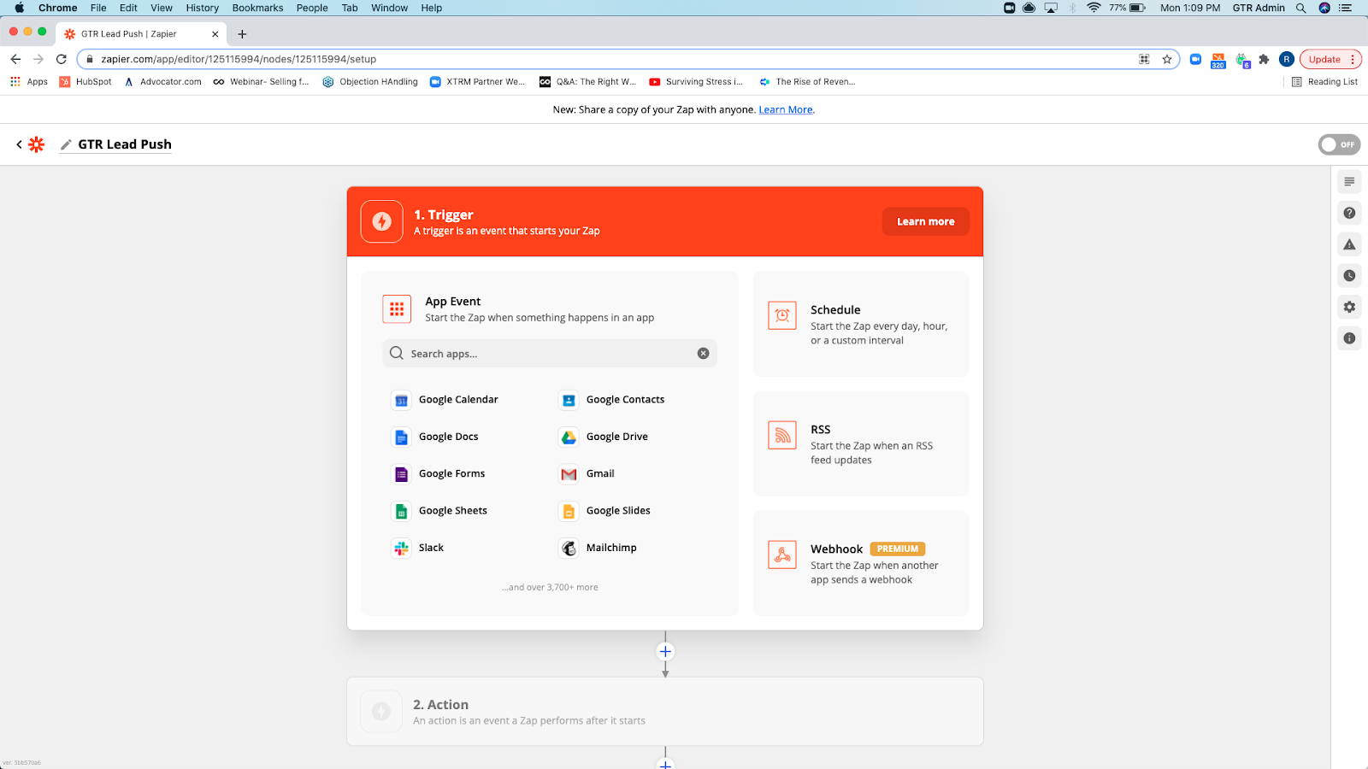
Task: Select RSS feed trigger icon
Action: 782,436
